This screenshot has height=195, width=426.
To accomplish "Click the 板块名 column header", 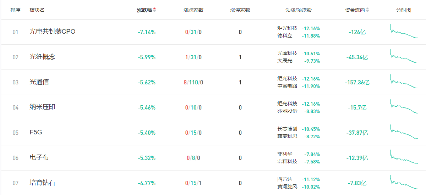I will point(37,10).
